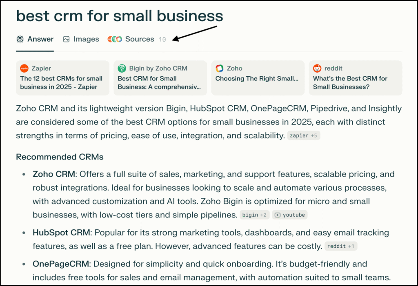The height and width of the screenshot is (286, 418).
Task: Click the Bigin Best CRM comprehensive guide card
Action: (x=160, y=78)
